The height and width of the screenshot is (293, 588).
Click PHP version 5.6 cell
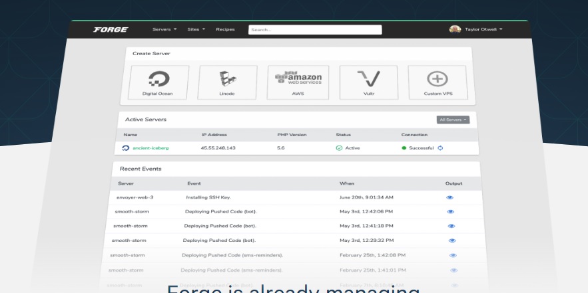pos(281,147)
